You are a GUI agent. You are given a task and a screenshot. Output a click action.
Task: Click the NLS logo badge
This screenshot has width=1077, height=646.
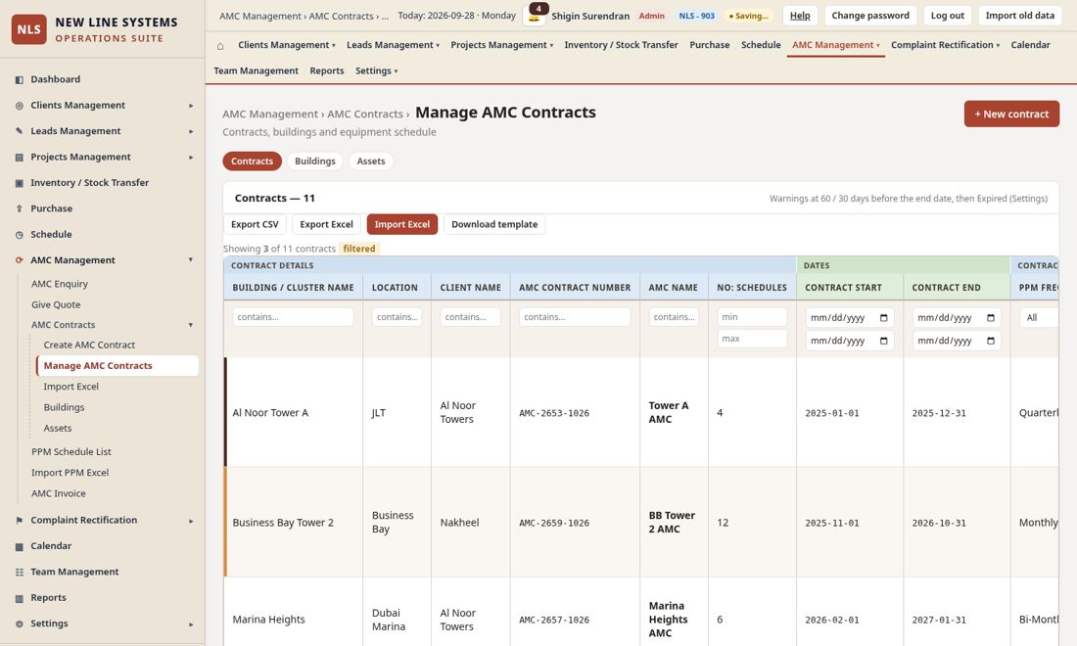point(28,29)
